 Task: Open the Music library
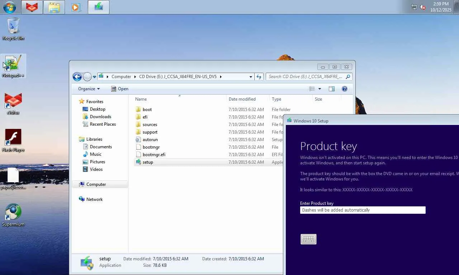pos(96,154)
